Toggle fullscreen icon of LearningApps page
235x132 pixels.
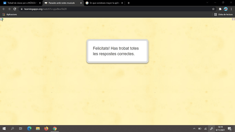pos(233,19)
